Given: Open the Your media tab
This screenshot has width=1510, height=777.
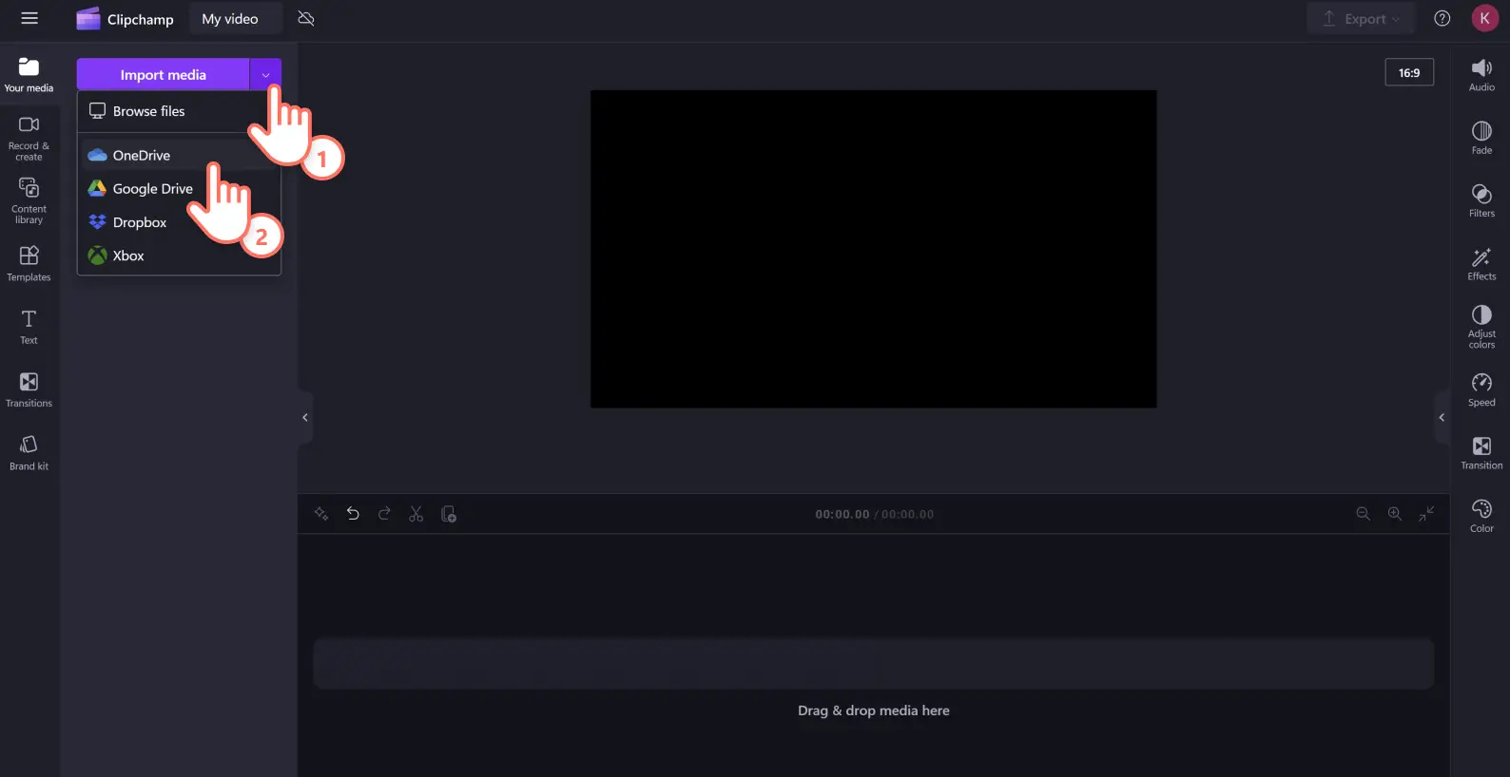Looking at the screenshot, I should click(x=29, y=75).
